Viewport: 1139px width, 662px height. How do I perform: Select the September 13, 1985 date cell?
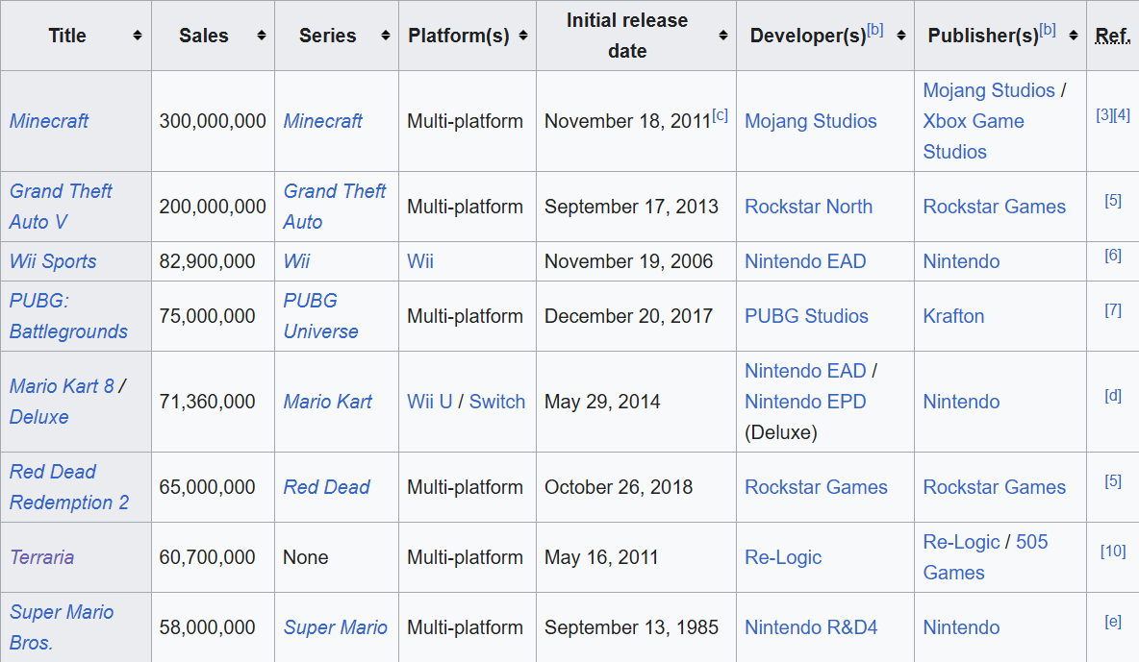[636, 627]
